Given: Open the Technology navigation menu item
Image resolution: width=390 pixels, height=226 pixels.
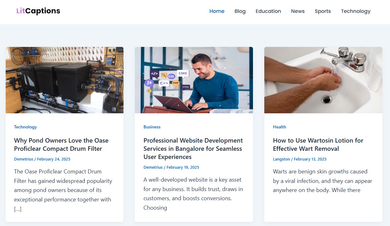Looking at the screenshot, I should coord(356,11).
